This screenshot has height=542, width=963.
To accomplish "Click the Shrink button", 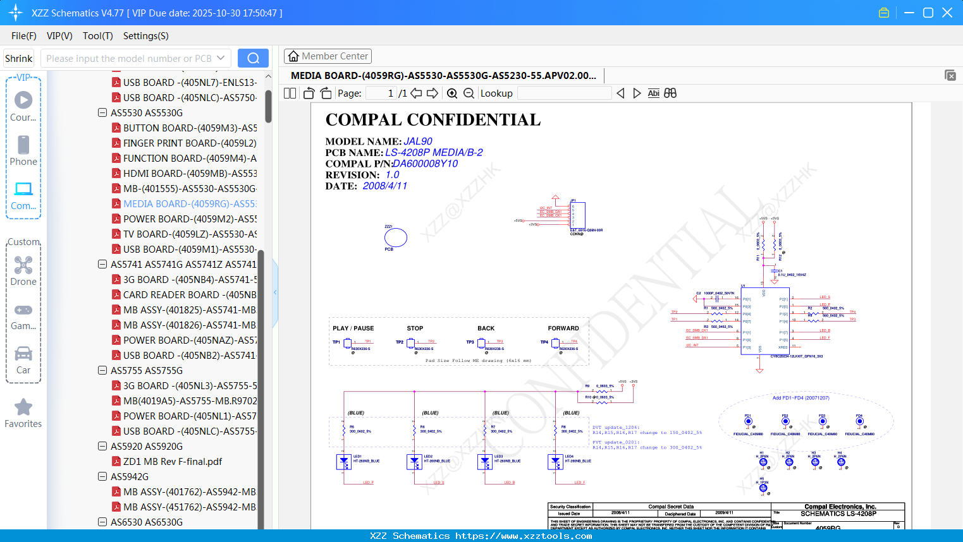I will 18,58.
